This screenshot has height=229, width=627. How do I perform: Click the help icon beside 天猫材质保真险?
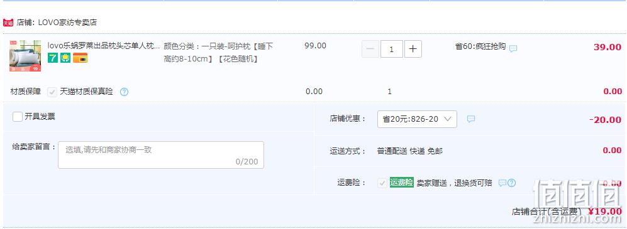[125, 92]
